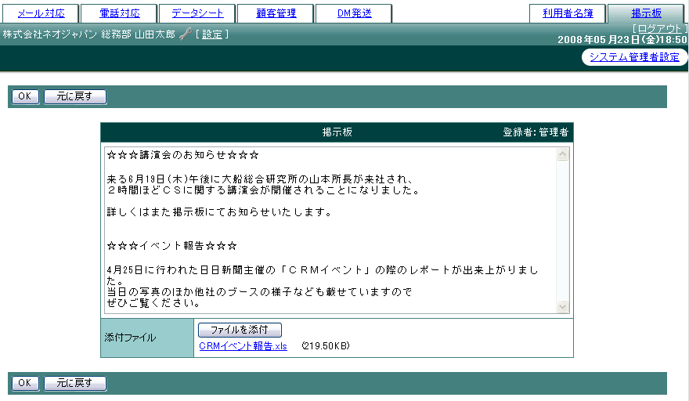Open the CRMイベント報告.xls attachment link
The width and height of the screenshot is (689, 401).
pos(243,345)
